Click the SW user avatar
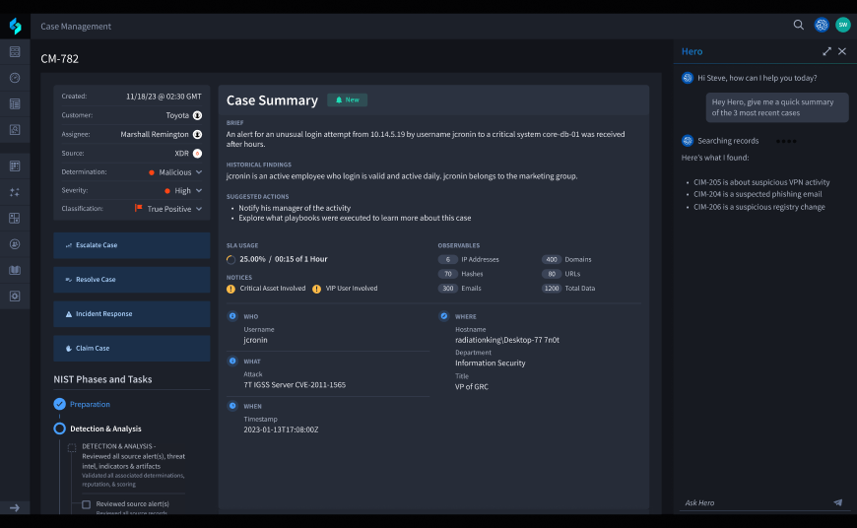The height and width of the screenshot is (528, 857). pos(842,26)
